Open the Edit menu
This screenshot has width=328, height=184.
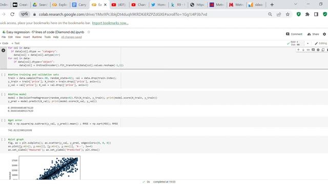(10, 37)
